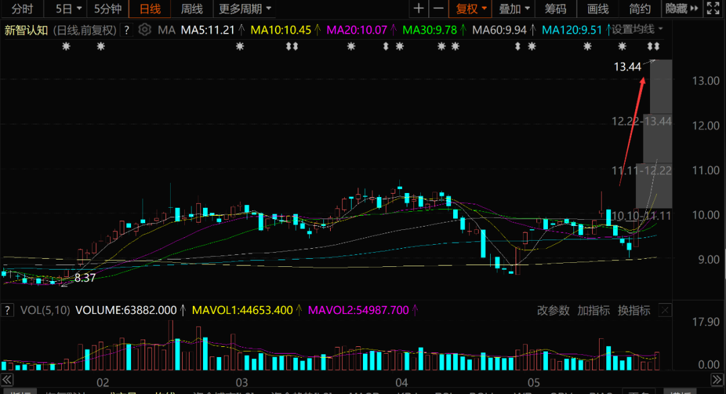Click 11.11-12.22 price range label
Viewport: 726px width, 394px height.
coord(641,170)
